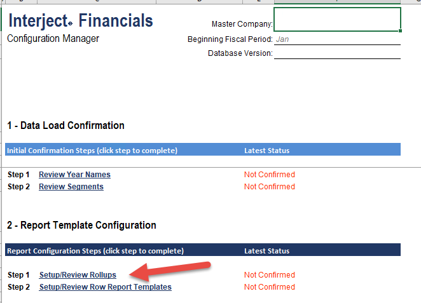
Task: Open the Setup/Review Rollups link
Action: (78, 275)
